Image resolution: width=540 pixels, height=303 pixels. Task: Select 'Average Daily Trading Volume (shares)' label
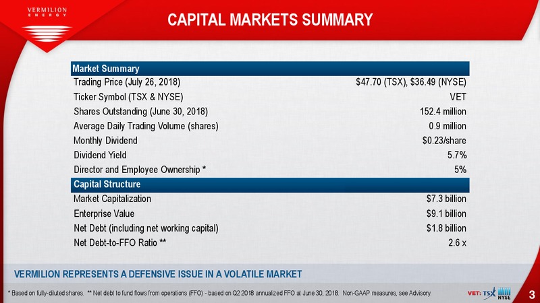click(146, 126)
